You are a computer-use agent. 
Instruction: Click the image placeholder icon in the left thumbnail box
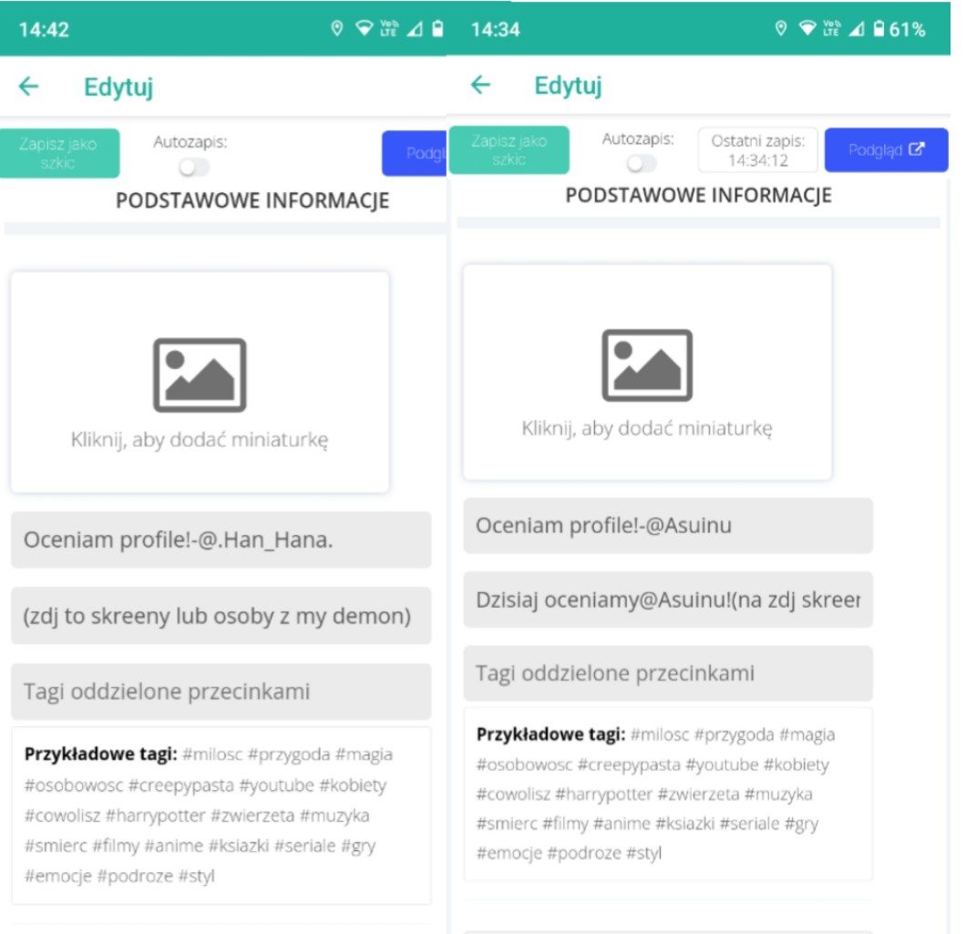200,375
